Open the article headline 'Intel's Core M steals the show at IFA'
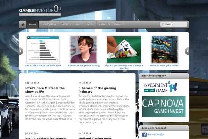 [45, 90]
